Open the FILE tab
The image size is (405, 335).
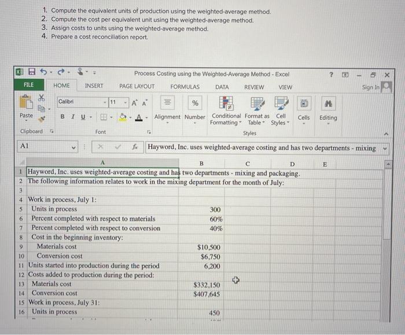point(29,84)
